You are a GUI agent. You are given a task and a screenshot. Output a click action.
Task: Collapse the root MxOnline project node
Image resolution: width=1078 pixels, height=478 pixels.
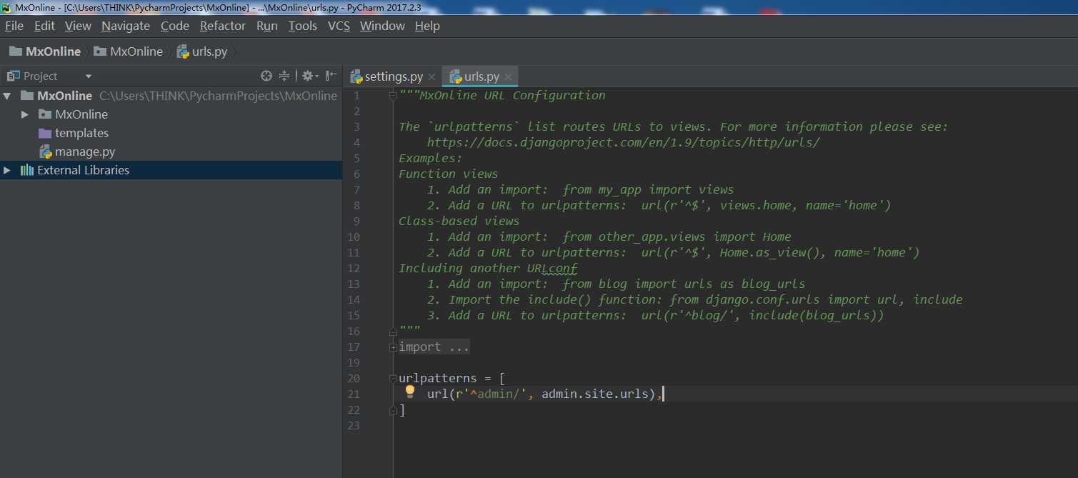[7, 96]
